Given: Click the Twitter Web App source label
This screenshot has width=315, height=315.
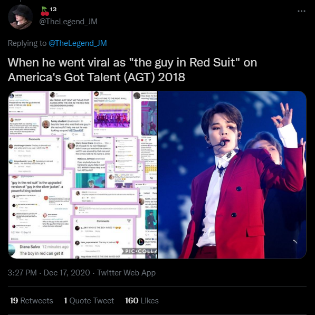Looking at the screenshot, I should pyautogui.click(x=126, y=273).
